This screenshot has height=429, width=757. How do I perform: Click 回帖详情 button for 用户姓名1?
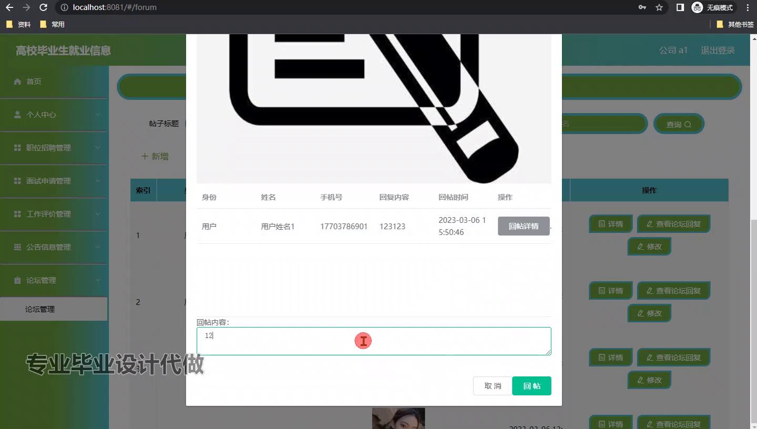pos(524,226)
